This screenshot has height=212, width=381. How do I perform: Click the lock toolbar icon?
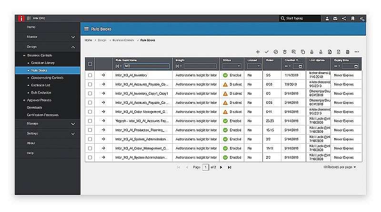click(312, 52)
